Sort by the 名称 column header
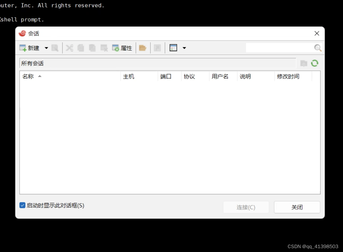Image resolution: width=343 pixels, height=252 pixels. click(70, 76)
